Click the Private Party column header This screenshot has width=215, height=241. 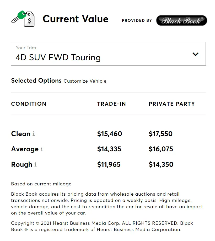[172, 104]
